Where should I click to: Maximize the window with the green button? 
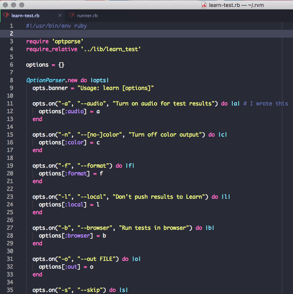click(22, 4)
